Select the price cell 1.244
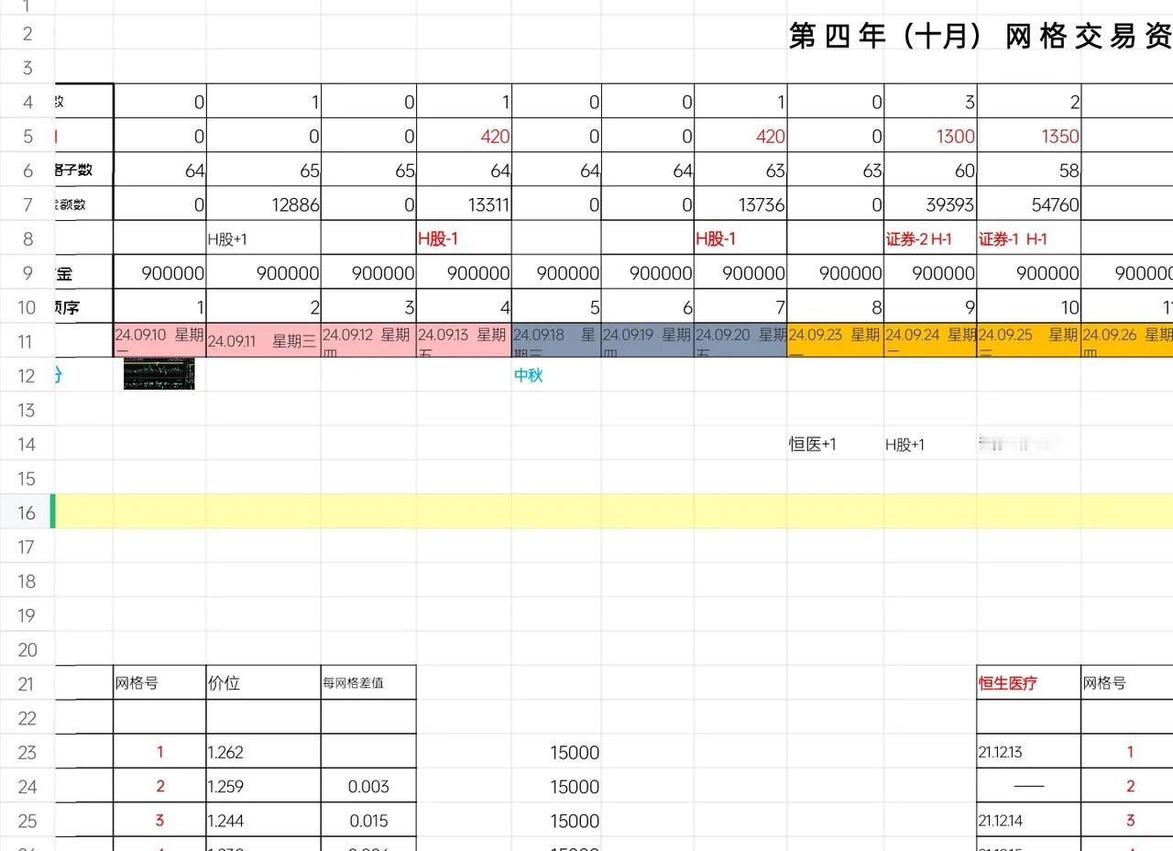Screen dimensions: 1173x851 pos(264,821)
